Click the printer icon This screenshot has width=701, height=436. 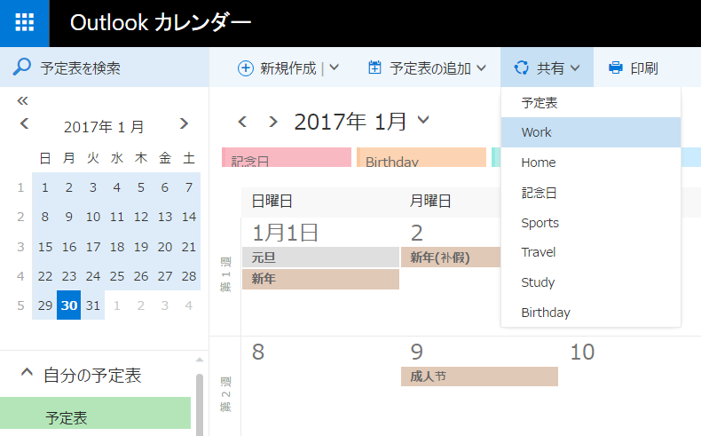point(616,68)
